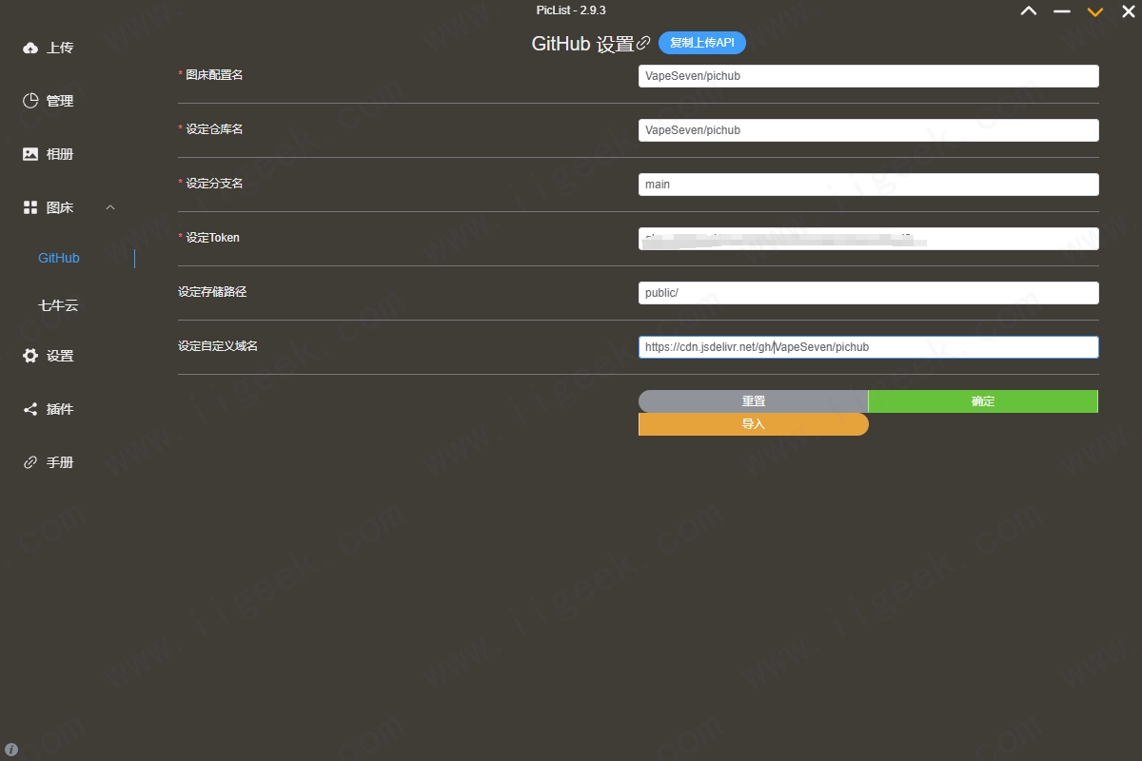This screenshot has width=1142, height=761.
Task: Click the album picture icon
Action: click(30, 154)
